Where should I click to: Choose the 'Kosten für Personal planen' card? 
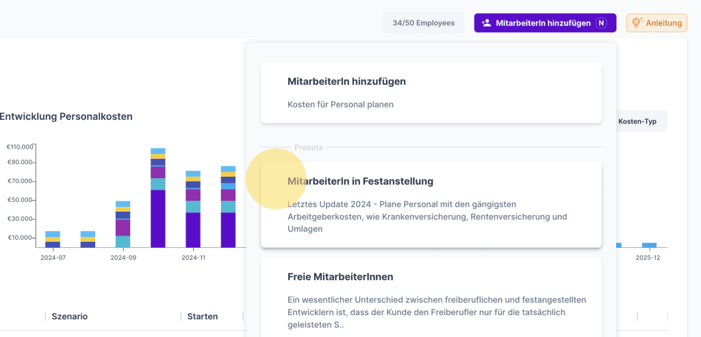(431, 92)
